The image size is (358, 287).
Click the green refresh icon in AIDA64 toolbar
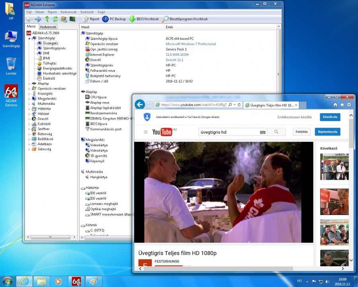click(x=55, y=19)
